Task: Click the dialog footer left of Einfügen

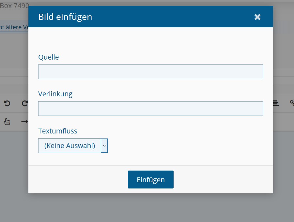Action: click(x=78, y=179)
